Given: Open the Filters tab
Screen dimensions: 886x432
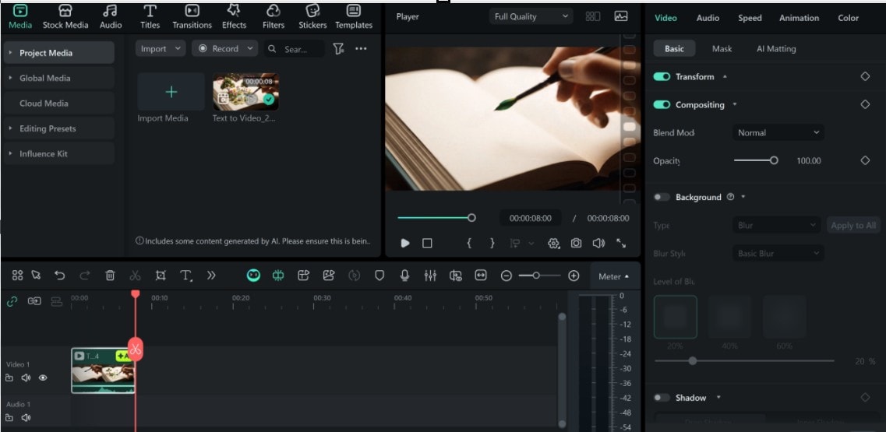Looking at the screenshot, I should [x=274, y=17].
